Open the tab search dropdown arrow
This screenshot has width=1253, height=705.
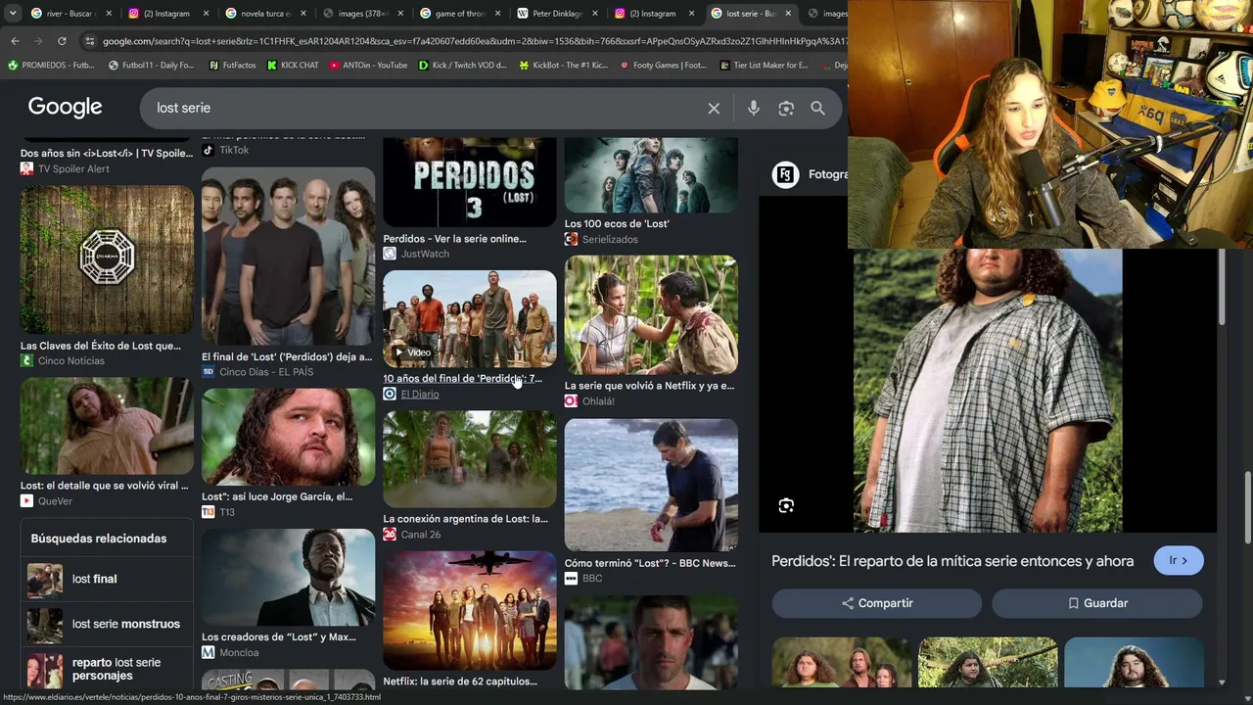[x=13, y=14]
